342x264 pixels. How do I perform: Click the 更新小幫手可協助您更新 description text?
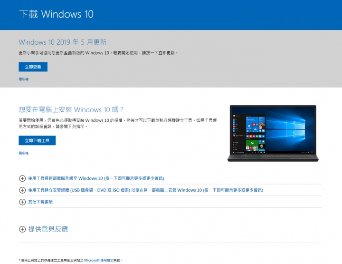point(98,53)
